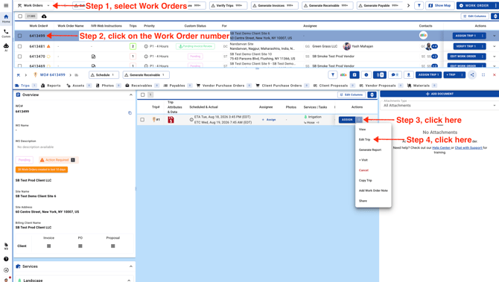Viewport: 499px width, 282px height.
Task: Collapse the Overview panel
Action: [x=131, y=94]
